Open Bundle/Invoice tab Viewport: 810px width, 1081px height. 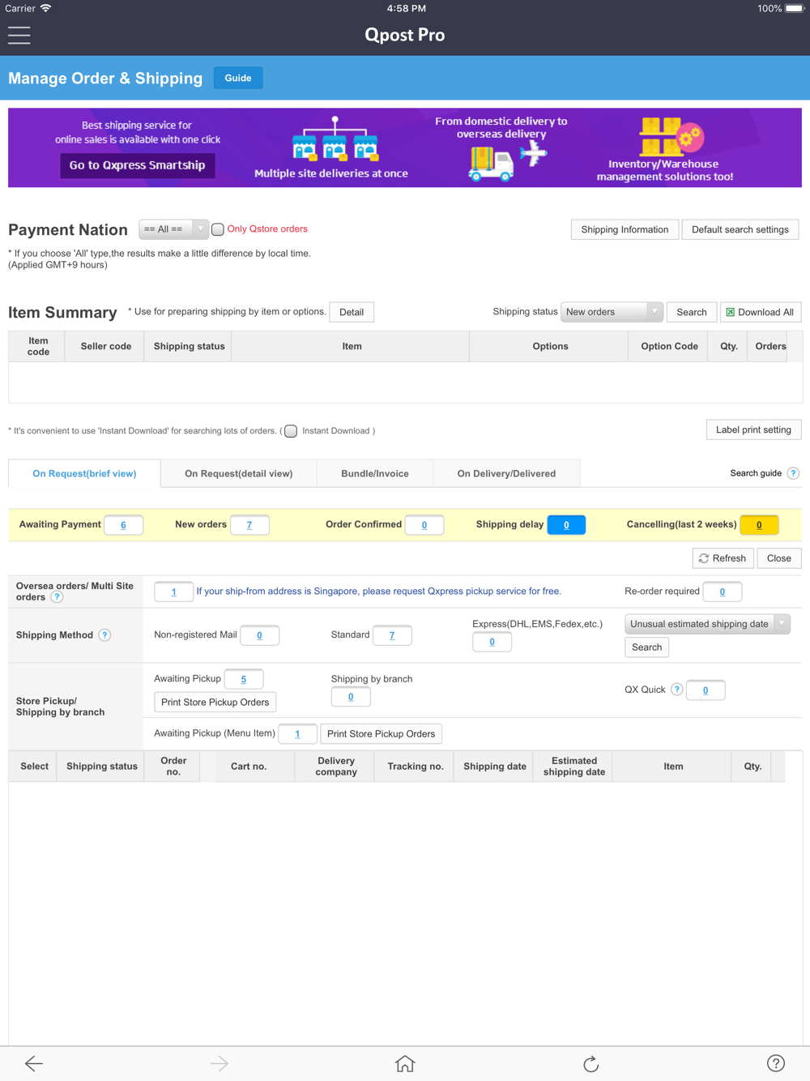[x=375, y=473]
